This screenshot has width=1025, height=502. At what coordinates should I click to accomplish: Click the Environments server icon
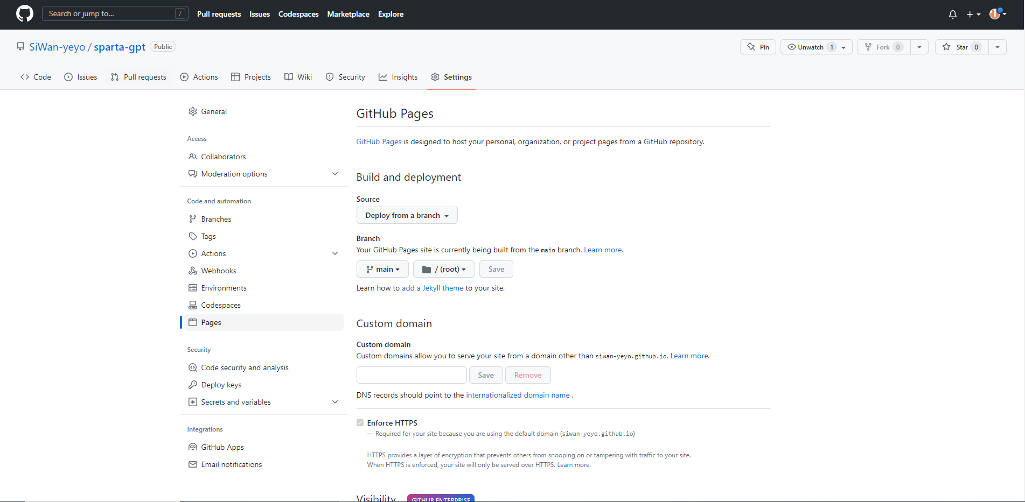(193, 288)
